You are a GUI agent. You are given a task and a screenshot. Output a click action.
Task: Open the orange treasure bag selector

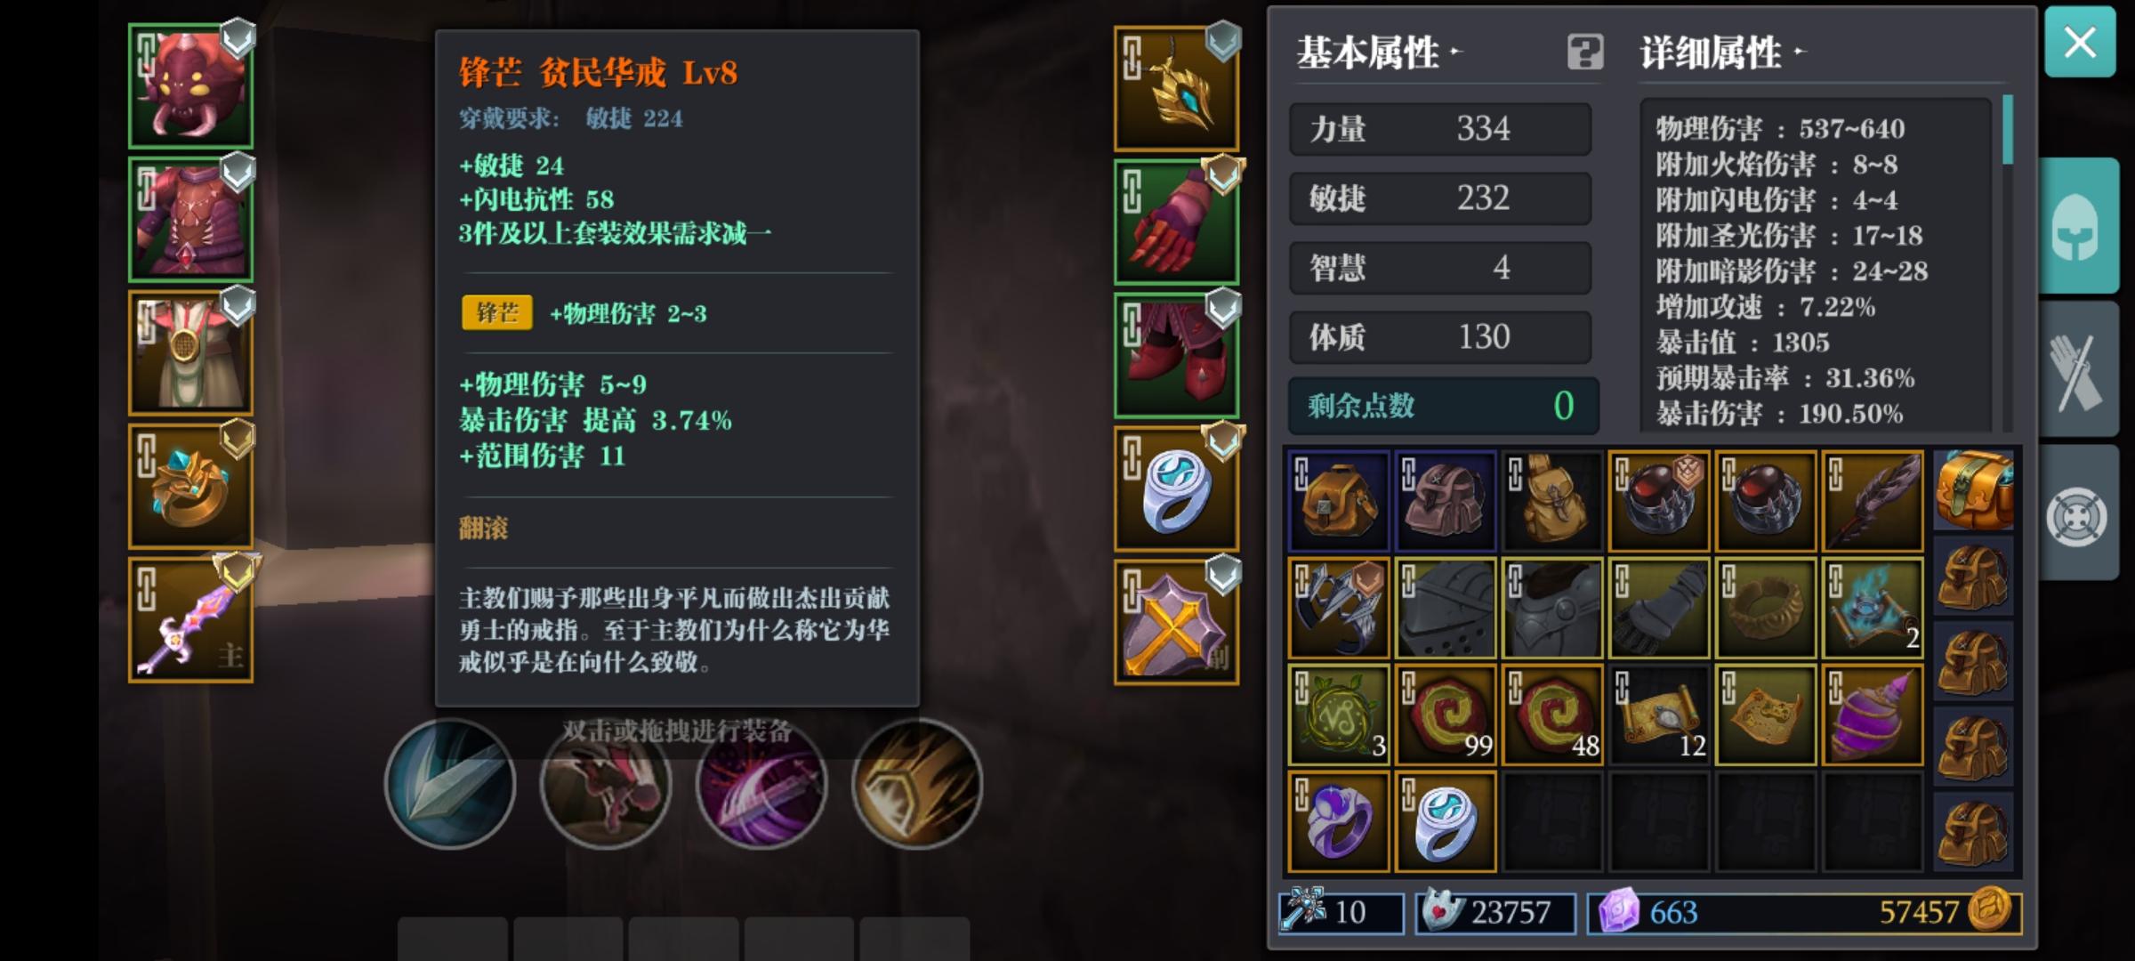[x=1973, y=490]
